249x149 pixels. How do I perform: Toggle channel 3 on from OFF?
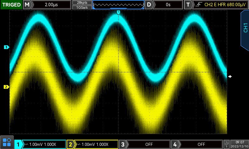click(x=149, y=144)
